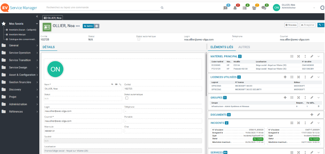Switch to the AUTRES tab
This screenshot has width=325, height=154.
(244, 47)
